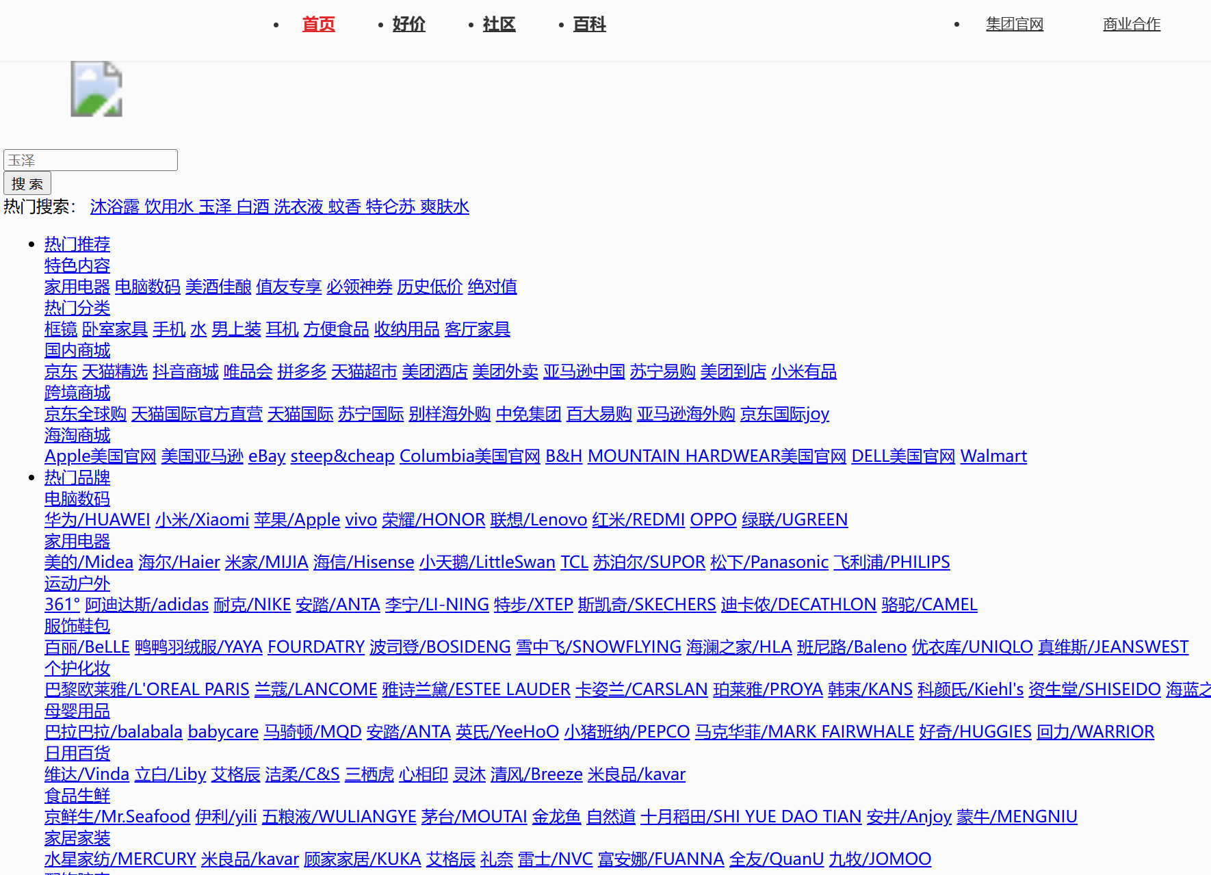The image size is (1211, 875).
Task: Open 卧室家具 category
Action: click(x=115, y=329)
